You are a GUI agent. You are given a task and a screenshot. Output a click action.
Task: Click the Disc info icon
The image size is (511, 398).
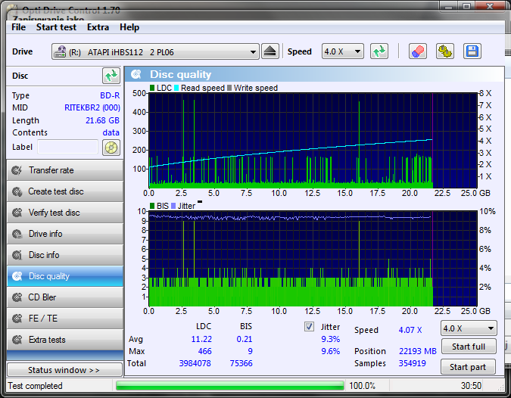[x=17, y=255]
